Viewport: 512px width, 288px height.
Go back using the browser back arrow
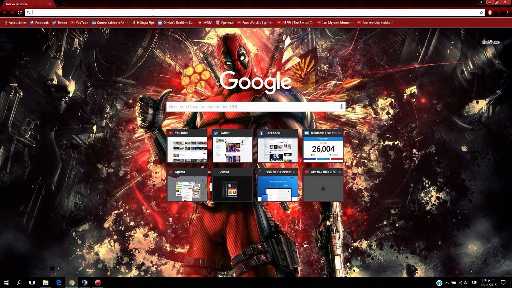click(5, 12)
